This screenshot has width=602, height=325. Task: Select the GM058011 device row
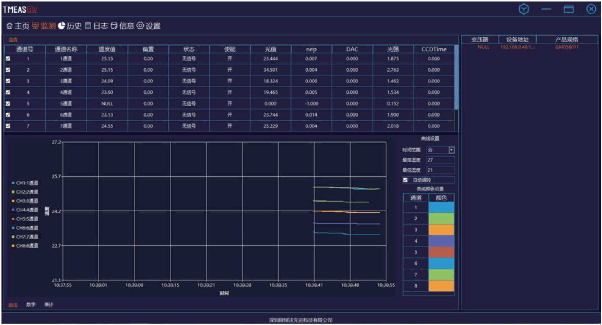(567, 47)
